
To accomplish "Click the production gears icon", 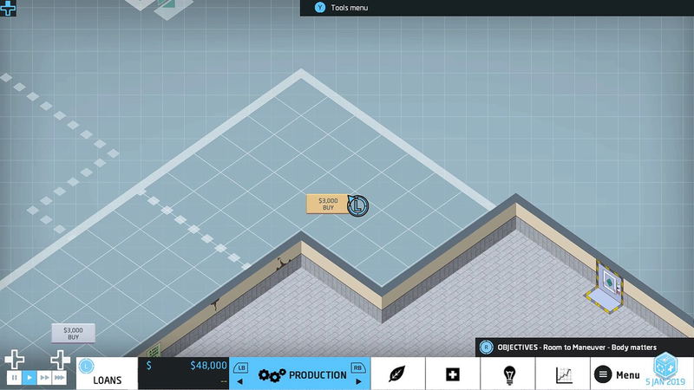I will pyautogui.click(x=272, y=375).
